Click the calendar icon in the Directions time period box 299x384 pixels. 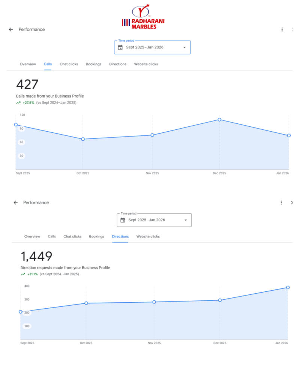123,220
